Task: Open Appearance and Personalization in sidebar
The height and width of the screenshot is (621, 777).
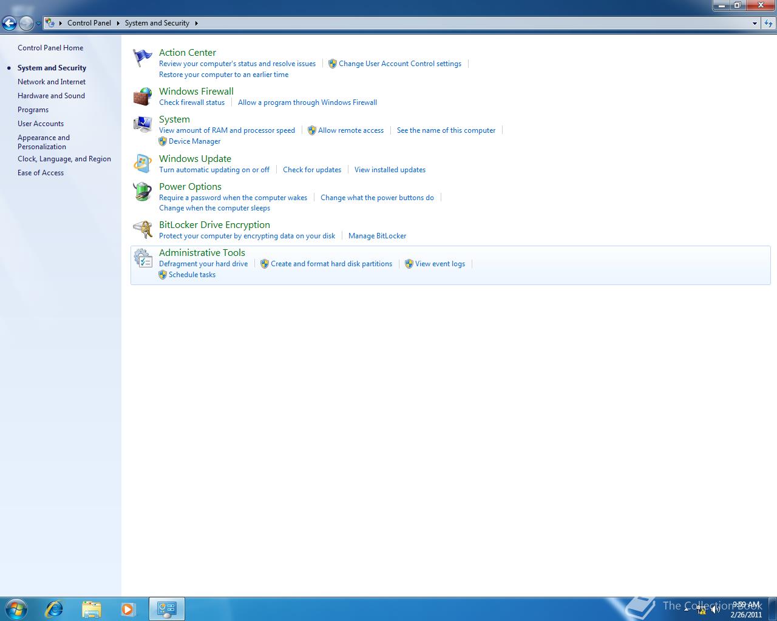Action: coord(44,142)
